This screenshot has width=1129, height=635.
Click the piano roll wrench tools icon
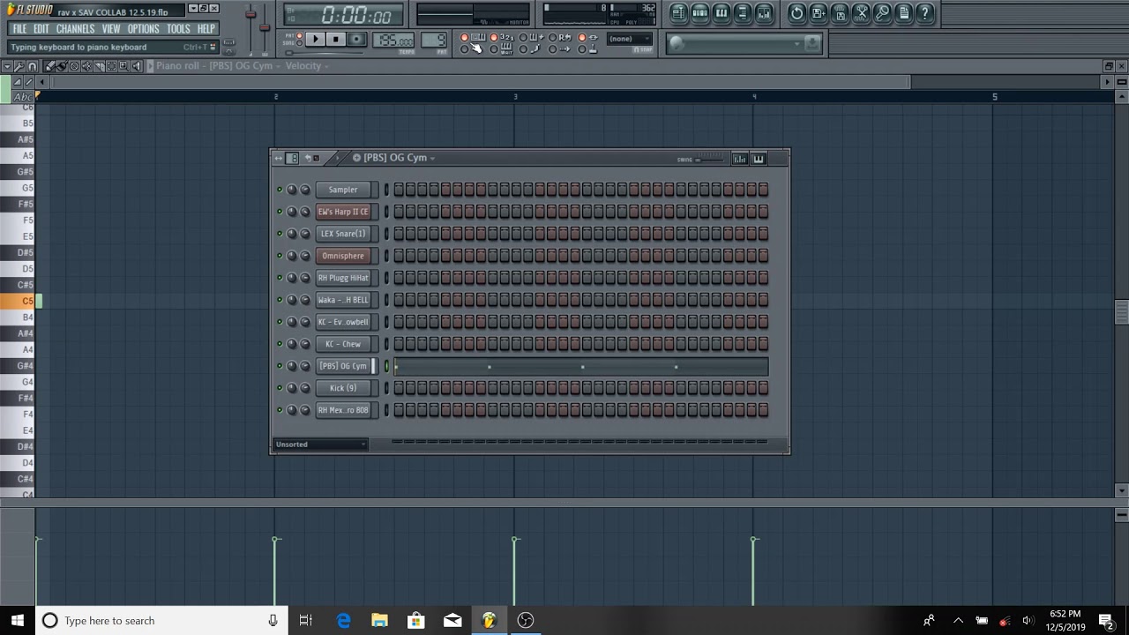click(x=19, y=66)
